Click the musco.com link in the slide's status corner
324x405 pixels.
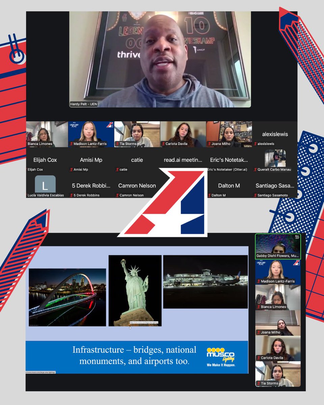[41, 372]
